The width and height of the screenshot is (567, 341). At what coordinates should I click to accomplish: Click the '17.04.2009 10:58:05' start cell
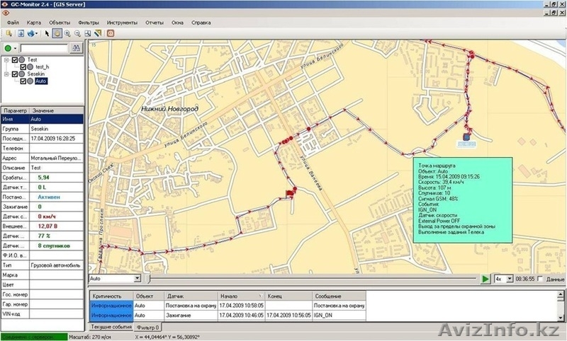pos(241,306)
